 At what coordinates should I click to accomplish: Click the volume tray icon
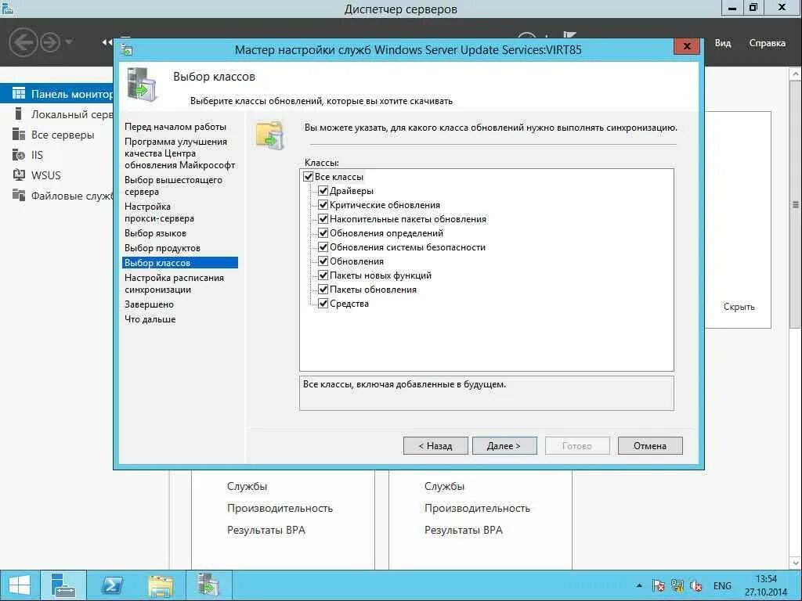click(x=695, y=585)
